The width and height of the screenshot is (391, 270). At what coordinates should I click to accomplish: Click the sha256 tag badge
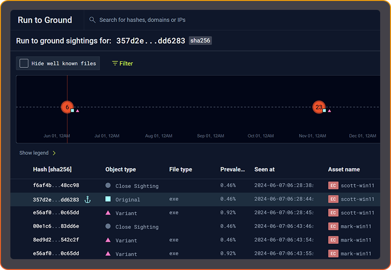coord(200,41)
